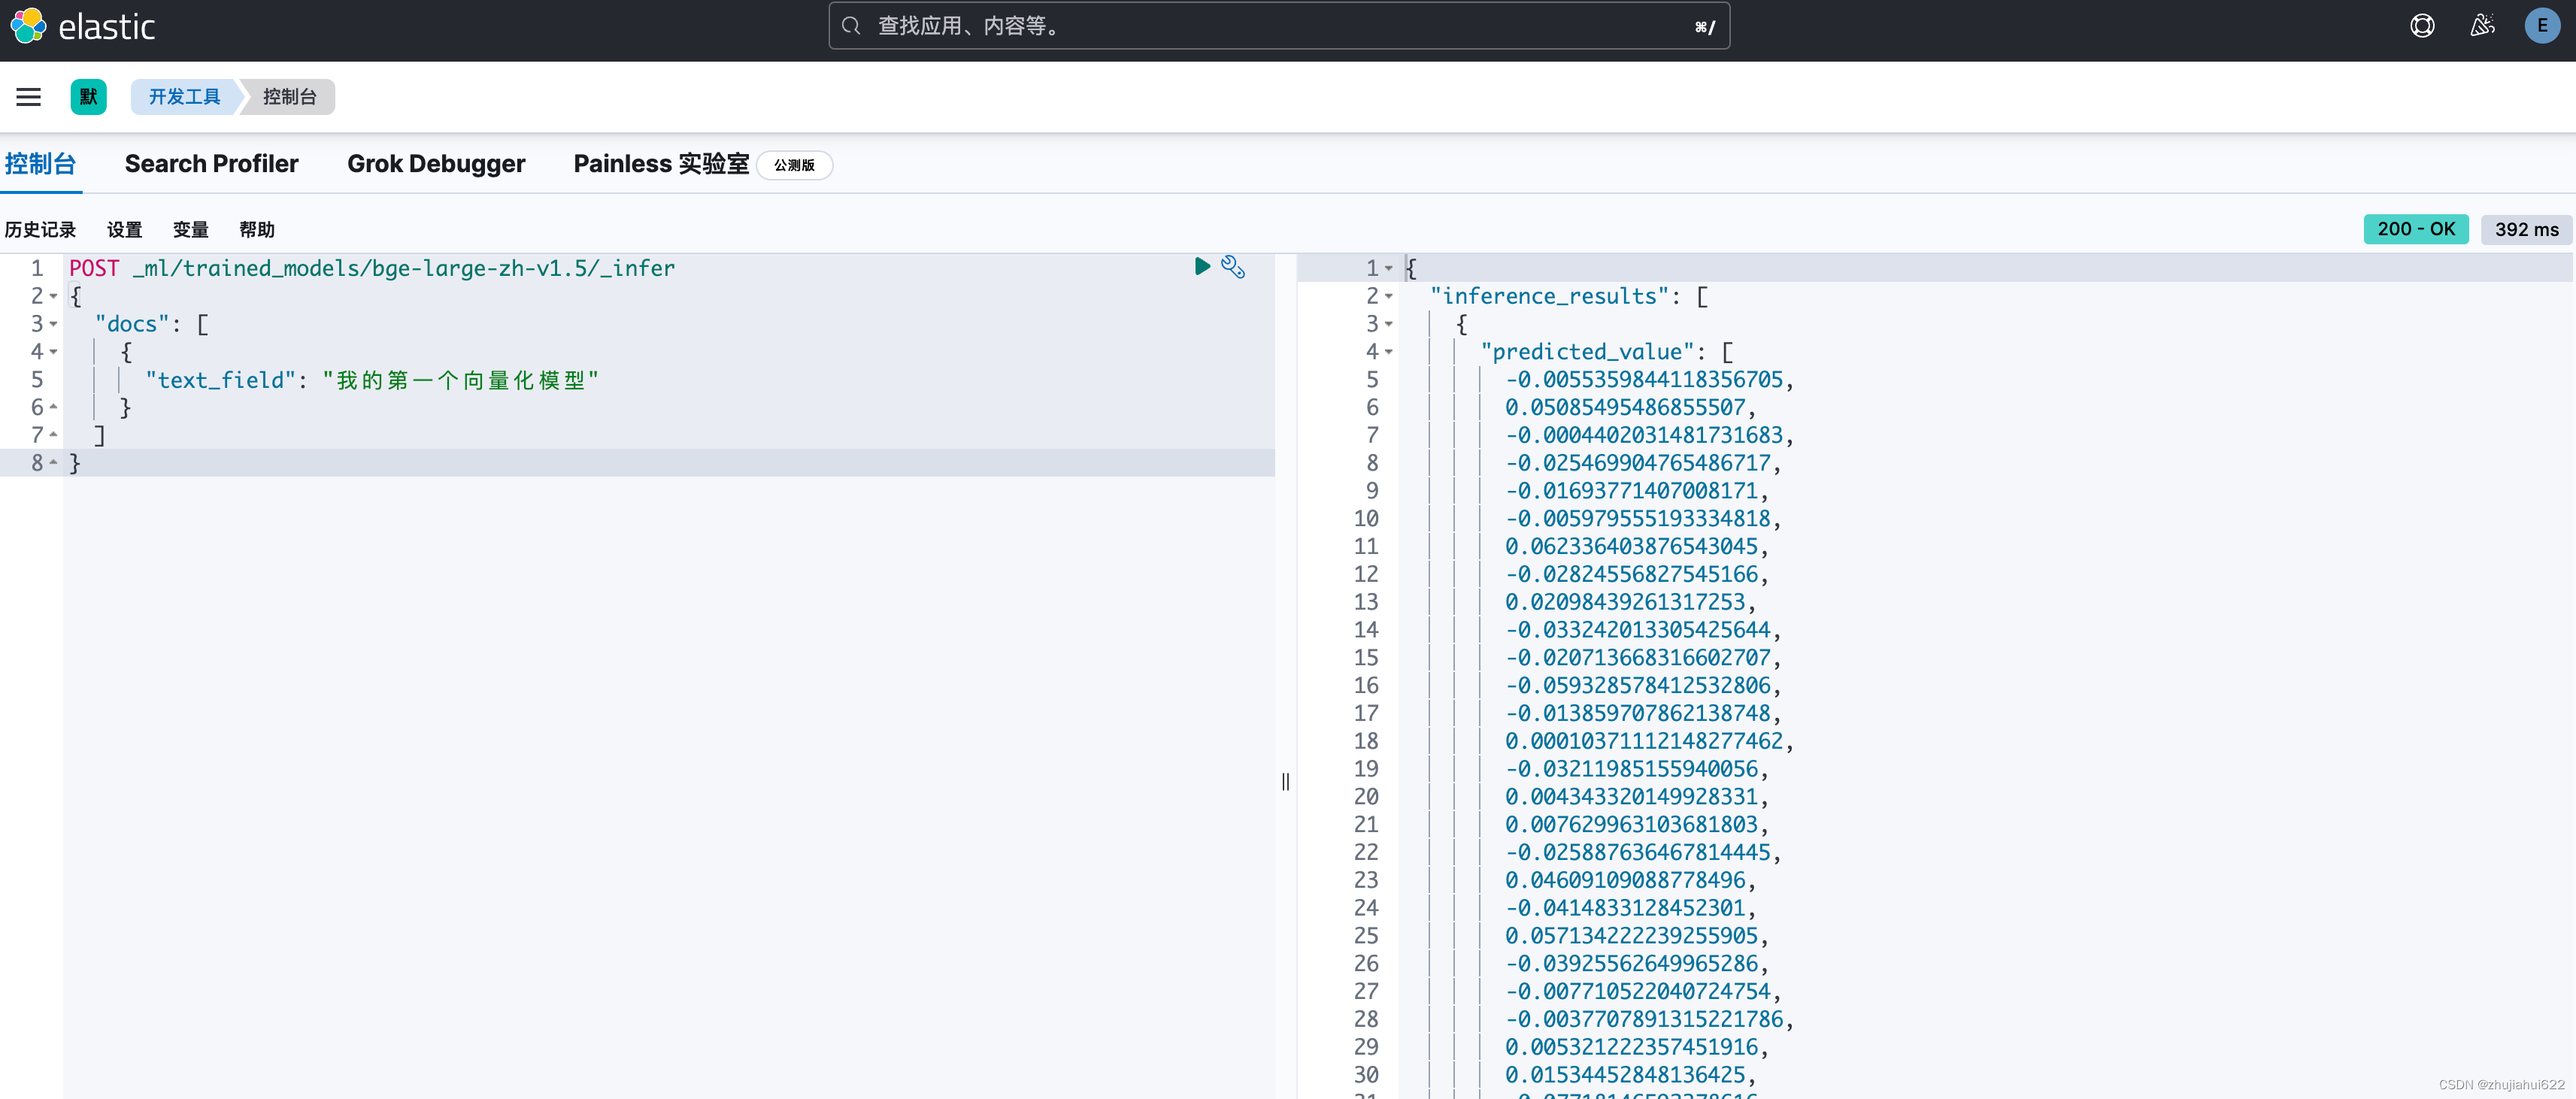Collapse the "docs" array fold arrow

pos(53,324)
